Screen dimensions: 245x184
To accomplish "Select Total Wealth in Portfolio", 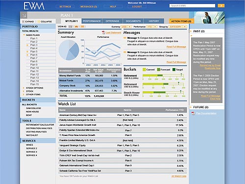I will click(x=30, y=31).
